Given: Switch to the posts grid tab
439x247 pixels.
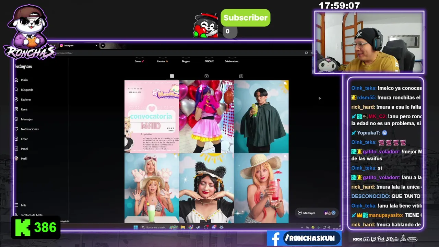Looking at the screenshot, I should 172,76.
